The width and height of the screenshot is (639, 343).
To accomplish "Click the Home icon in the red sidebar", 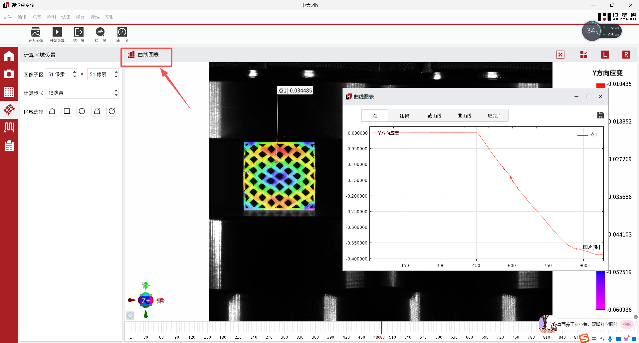I will click(x=9, y=56).
